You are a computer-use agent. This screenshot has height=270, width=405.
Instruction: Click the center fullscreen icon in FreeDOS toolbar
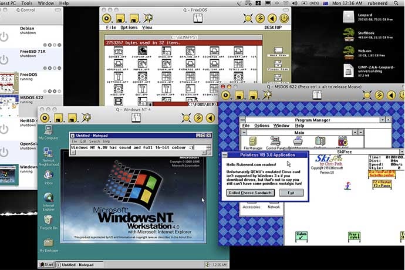pyautogui.click(x=198, y=18)
